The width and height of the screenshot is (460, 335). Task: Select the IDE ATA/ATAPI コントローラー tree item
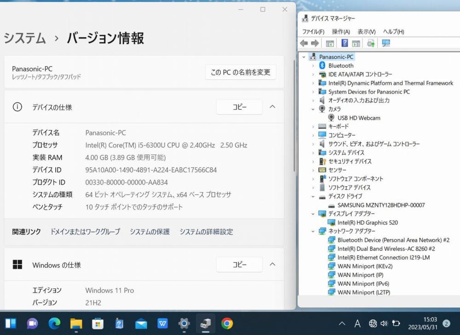click(360, 74)
